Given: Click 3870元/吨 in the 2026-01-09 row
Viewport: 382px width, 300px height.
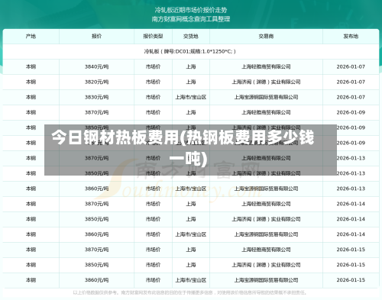Looking at the screenshot, I should click(96, 112).
